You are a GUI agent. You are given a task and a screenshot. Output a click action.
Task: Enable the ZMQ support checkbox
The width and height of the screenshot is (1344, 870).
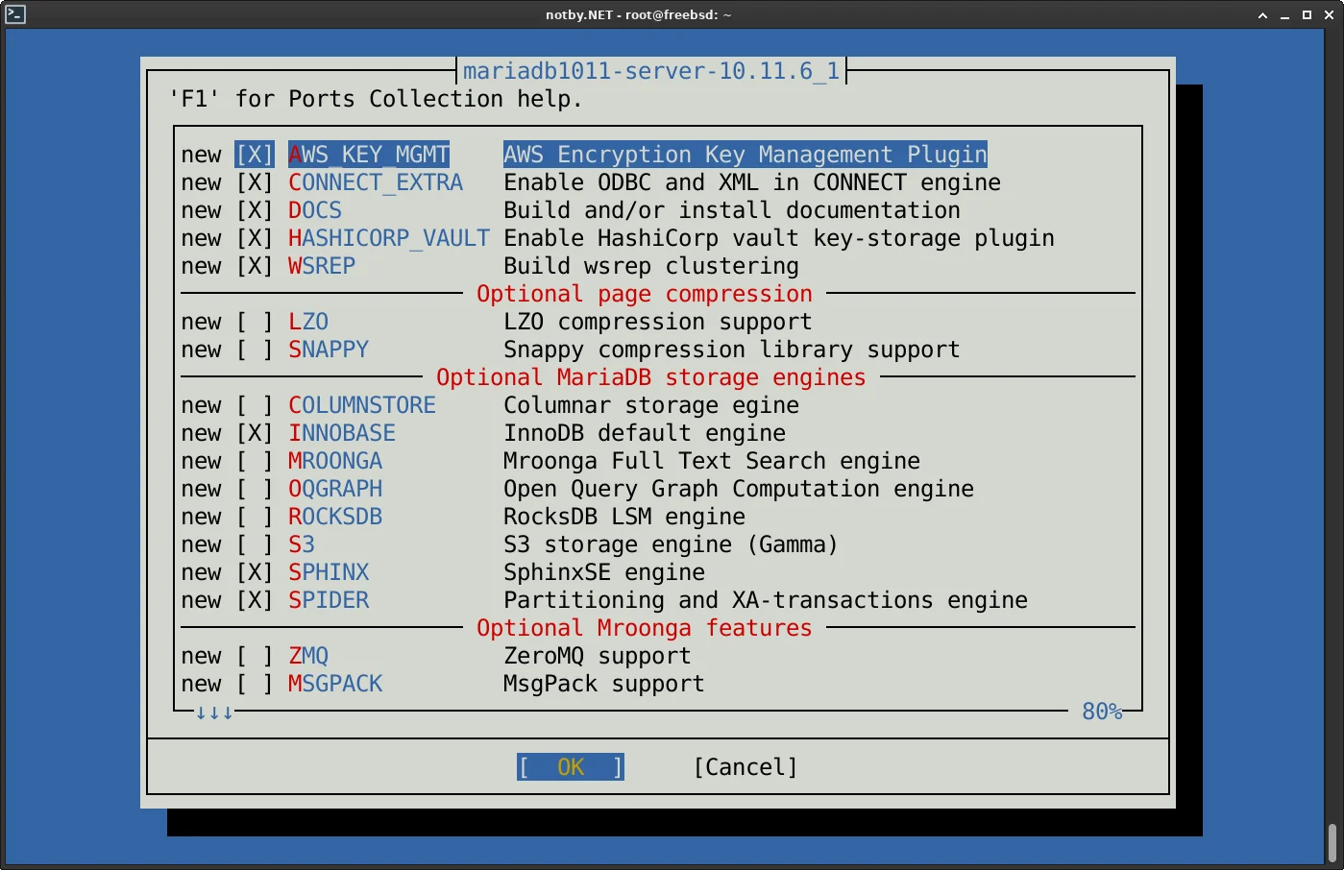(x=255, y=656)
